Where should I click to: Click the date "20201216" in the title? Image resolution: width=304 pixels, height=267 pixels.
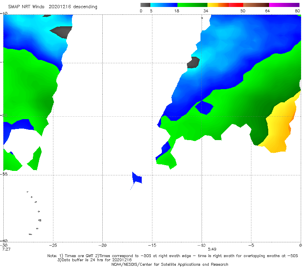[x=60, y=7]
